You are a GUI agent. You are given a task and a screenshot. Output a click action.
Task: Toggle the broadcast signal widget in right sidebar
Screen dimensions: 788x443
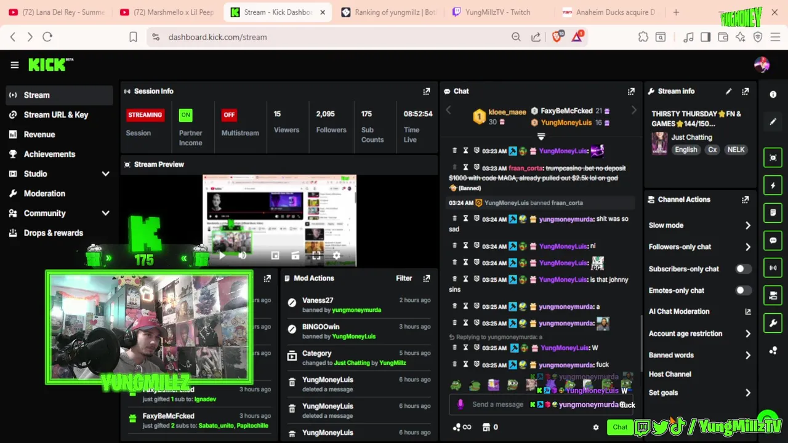tap(773, 268)
